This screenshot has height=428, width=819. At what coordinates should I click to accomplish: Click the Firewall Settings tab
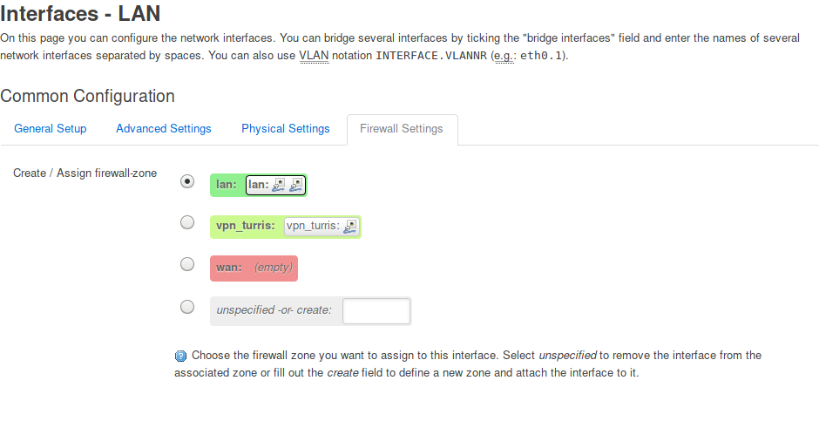[402, 129]
